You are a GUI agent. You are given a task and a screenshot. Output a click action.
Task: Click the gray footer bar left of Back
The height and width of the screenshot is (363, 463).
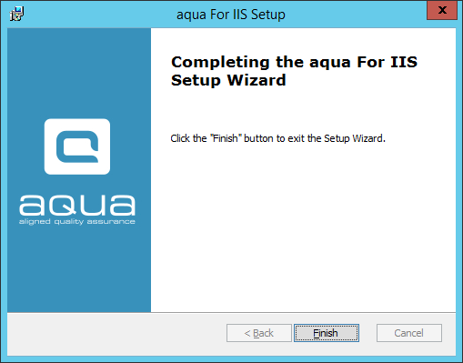[x=116, y=334]
